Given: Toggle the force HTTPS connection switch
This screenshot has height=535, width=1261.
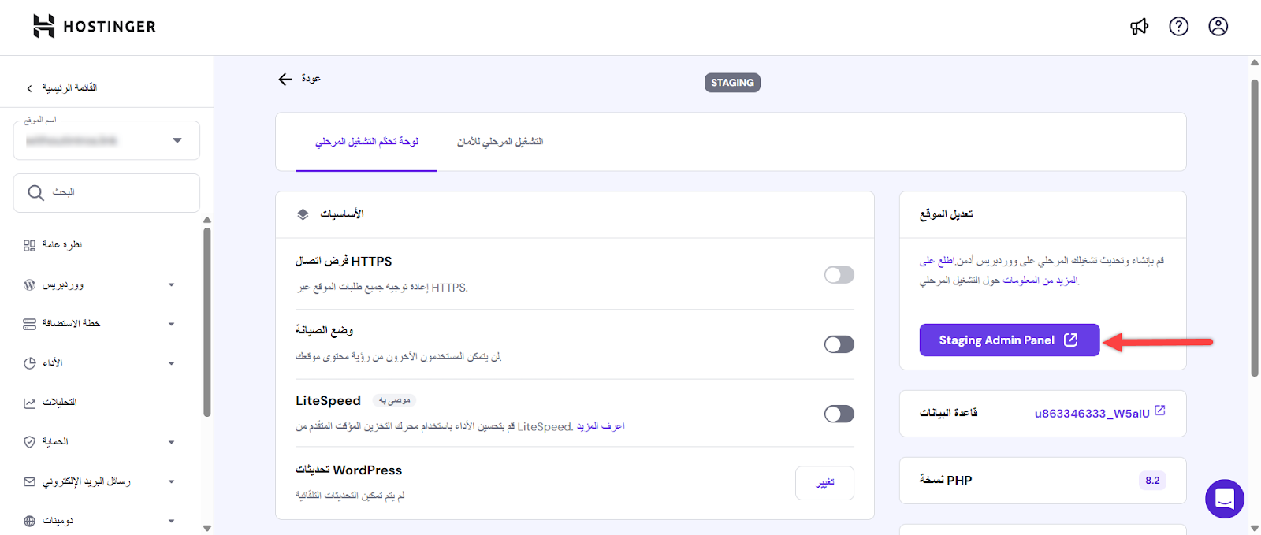Looking at the screenshot, I should pyautogui.click(x=839, y=275).
